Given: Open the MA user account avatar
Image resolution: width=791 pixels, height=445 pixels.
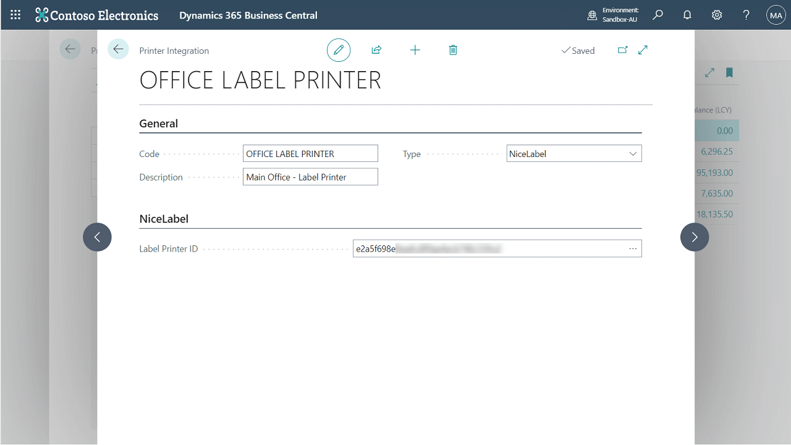Looking at the screenshot, I should 776,15.
